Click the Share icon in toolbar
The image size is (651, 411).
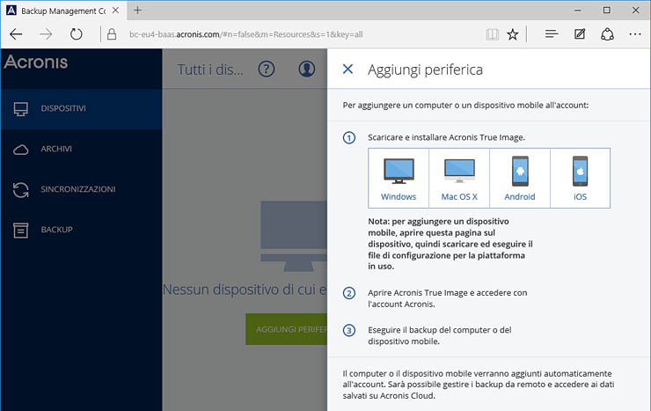(607, 34)
